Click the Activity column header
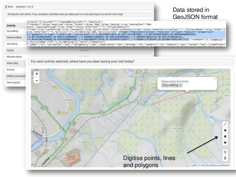This screenshot has width=236, height=177. click(11, 25)
